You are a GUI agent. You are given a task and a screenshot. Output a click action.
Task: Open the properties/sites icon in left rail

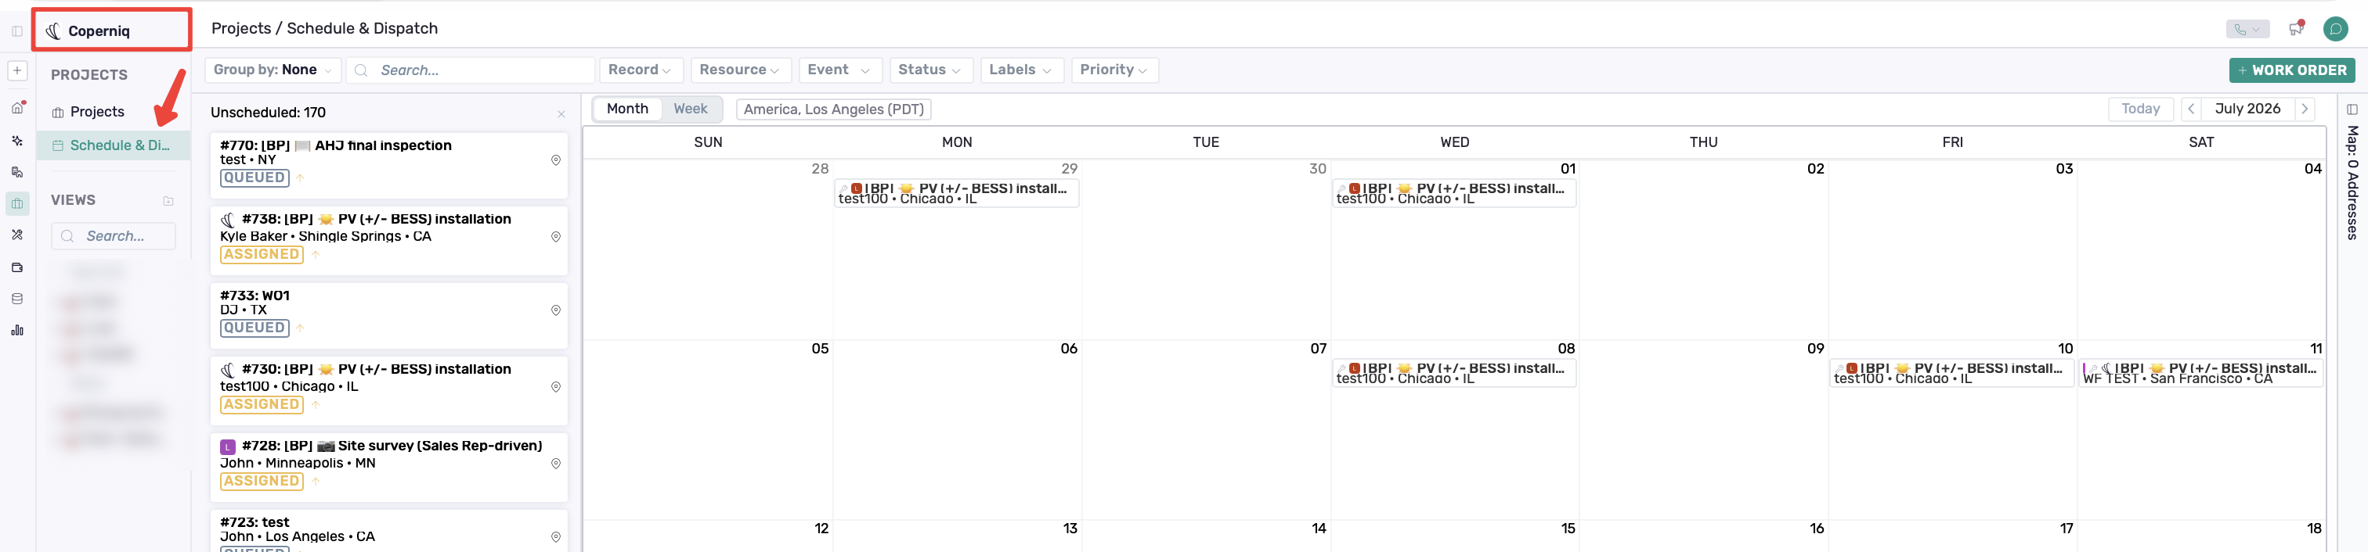tap(16, 172)
